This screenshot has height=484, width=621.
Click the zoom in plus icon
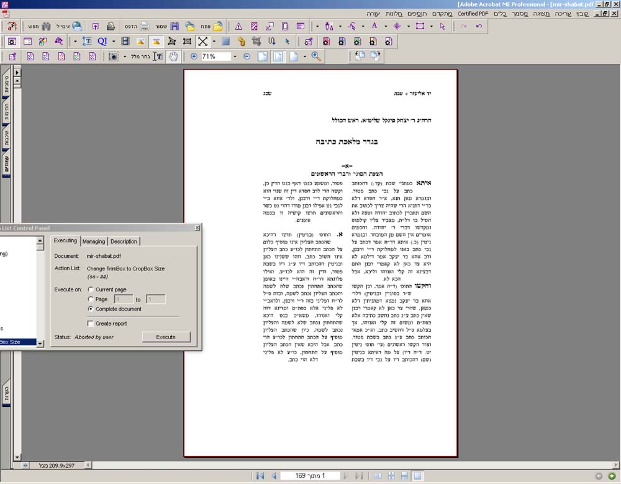(x=194, y=57)
